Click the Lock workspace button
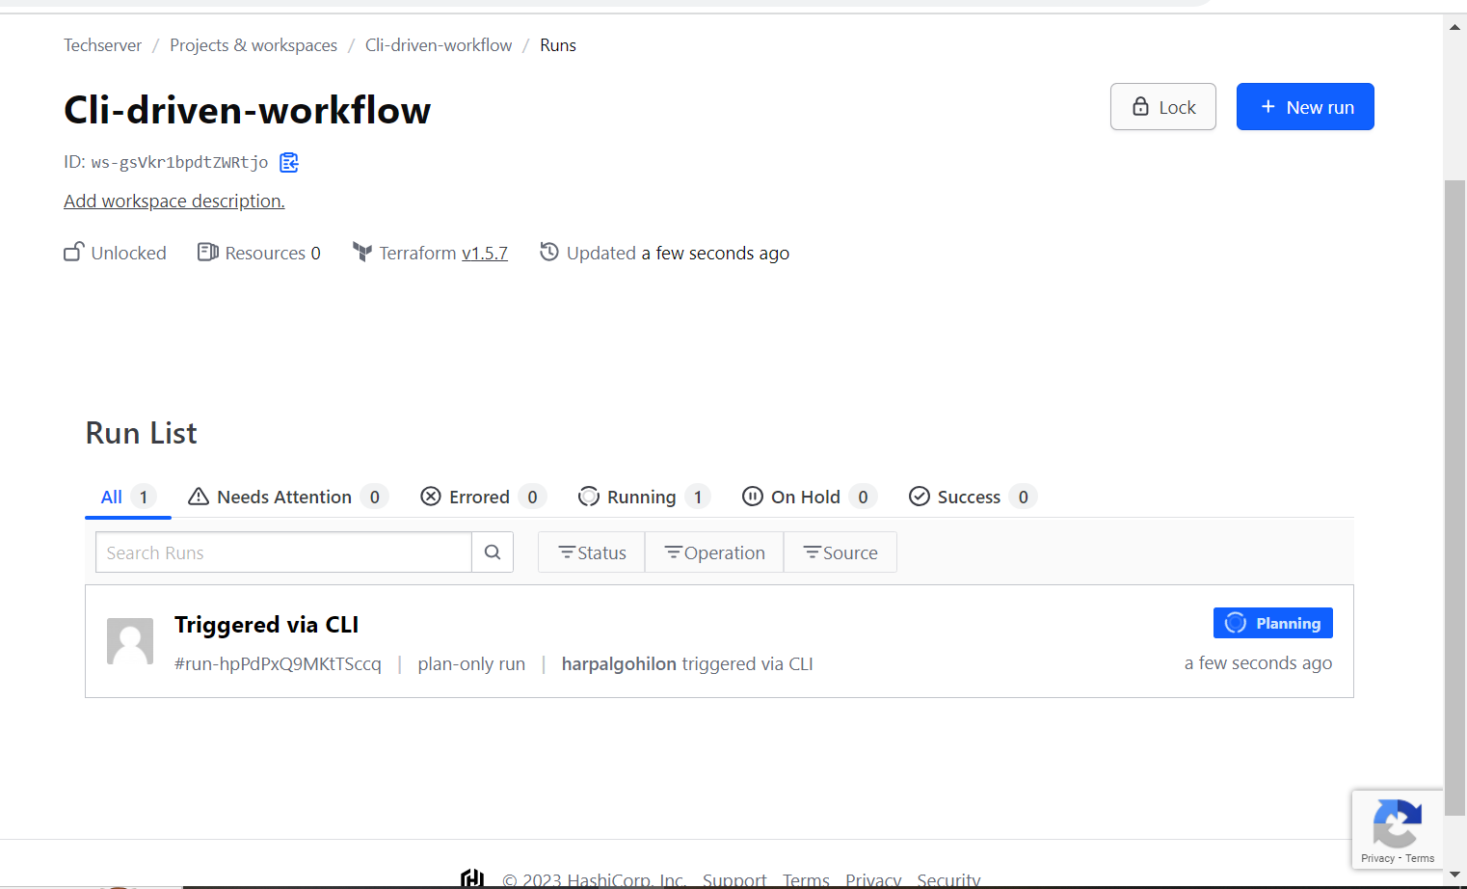The width and height of the screenshot is (1467, 889). pyautogui.click(x=1163, y=107)
